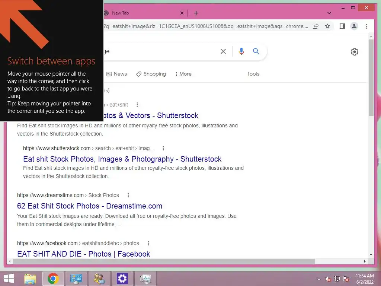Show hidden system tray icons
Viewport: 381px width, 286px height.
point(319,279)
